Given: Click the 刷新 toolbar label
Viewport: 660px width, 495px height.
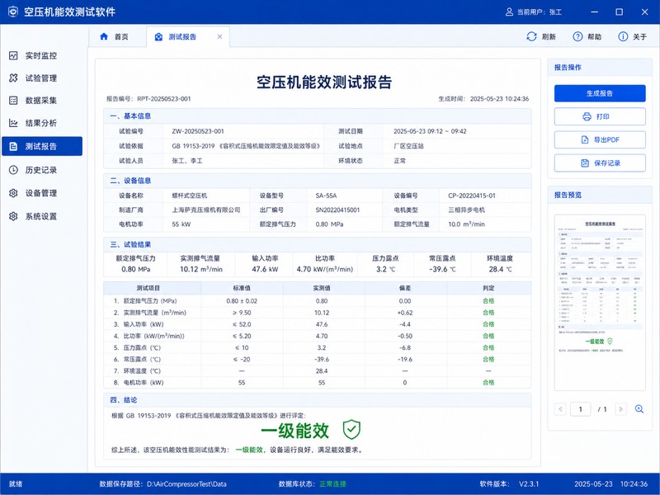Looking at the screenshot, I should tap(549, 37).
